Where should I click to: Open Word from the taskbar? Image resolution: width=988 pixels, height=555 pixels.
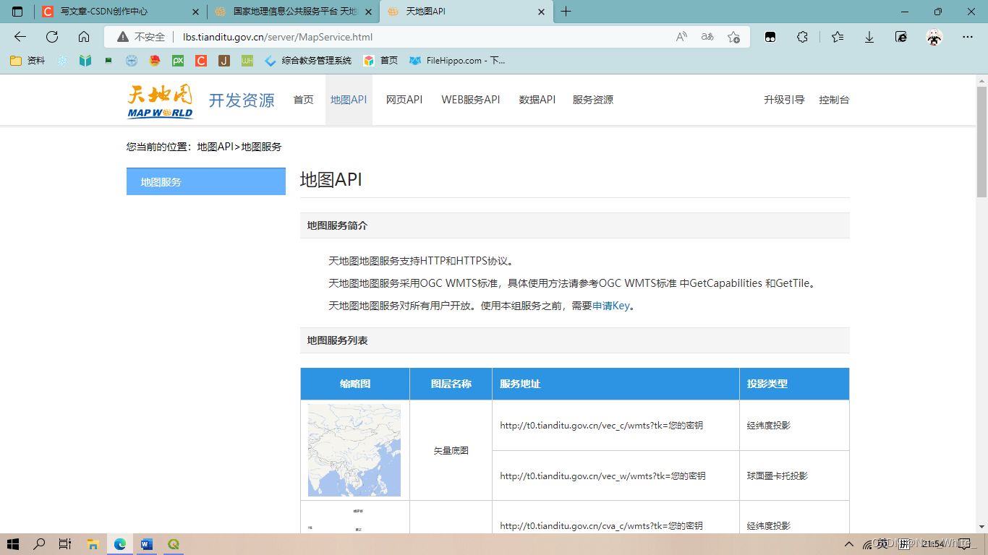pos(147,544)
